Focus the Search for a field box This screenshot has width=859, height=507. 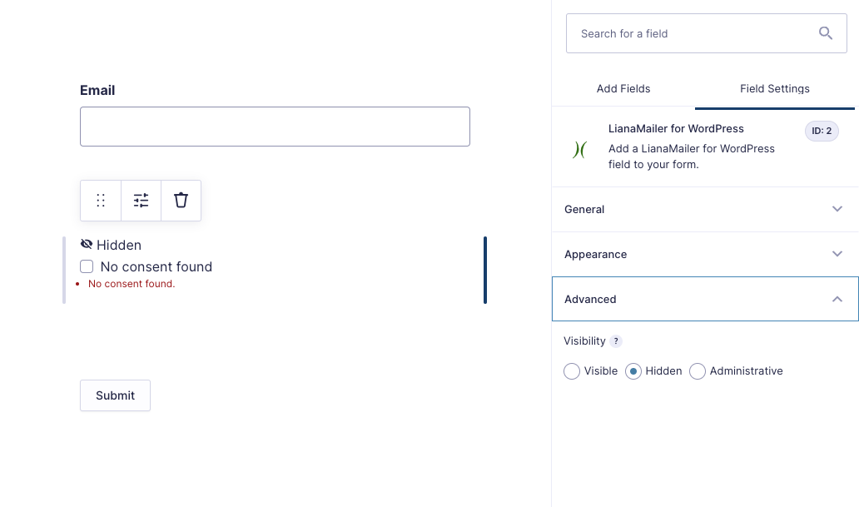[x=706, y=33]
